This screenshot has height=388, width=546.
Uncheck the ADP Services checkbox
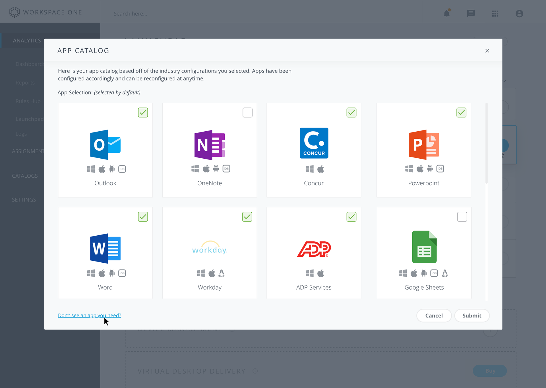coord(351,217)
